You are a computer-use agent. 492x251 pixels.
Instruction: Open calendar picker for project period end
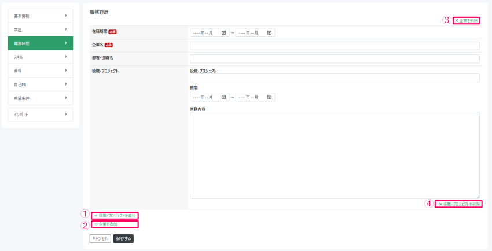(x=269, y=97)
